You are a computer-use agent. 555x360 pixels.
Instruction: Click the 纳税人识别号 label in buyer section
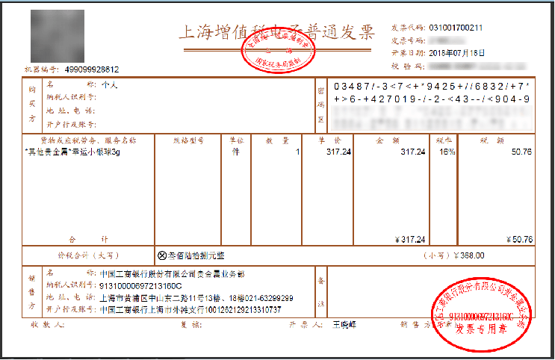point(71,97)
